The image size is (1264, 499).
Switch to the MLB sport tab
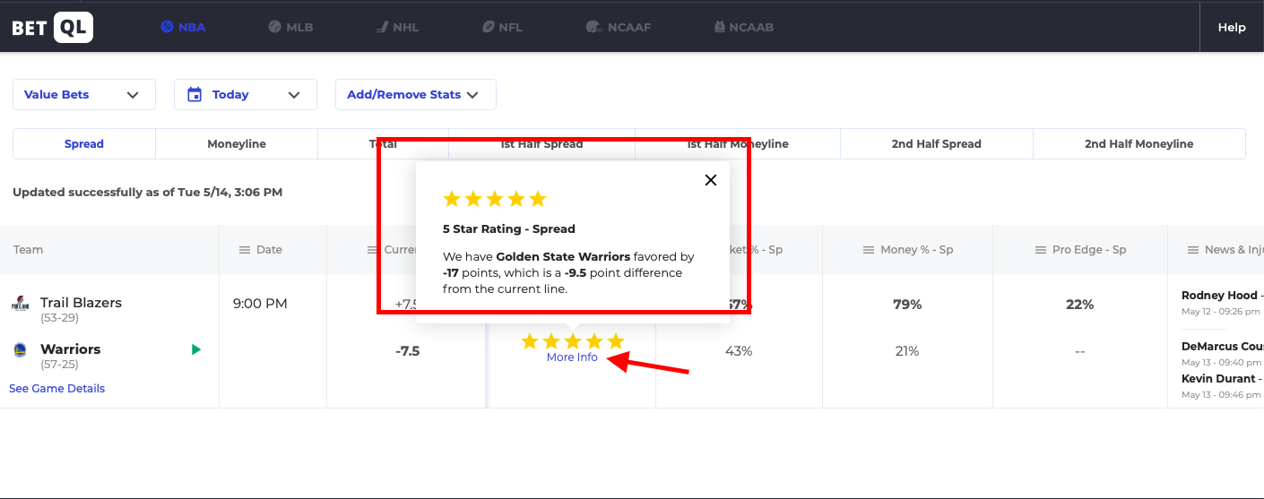tap(290, 27)
